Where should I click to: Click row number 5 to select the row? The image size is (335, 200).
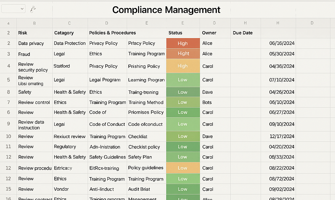click(x=8, y=80)
